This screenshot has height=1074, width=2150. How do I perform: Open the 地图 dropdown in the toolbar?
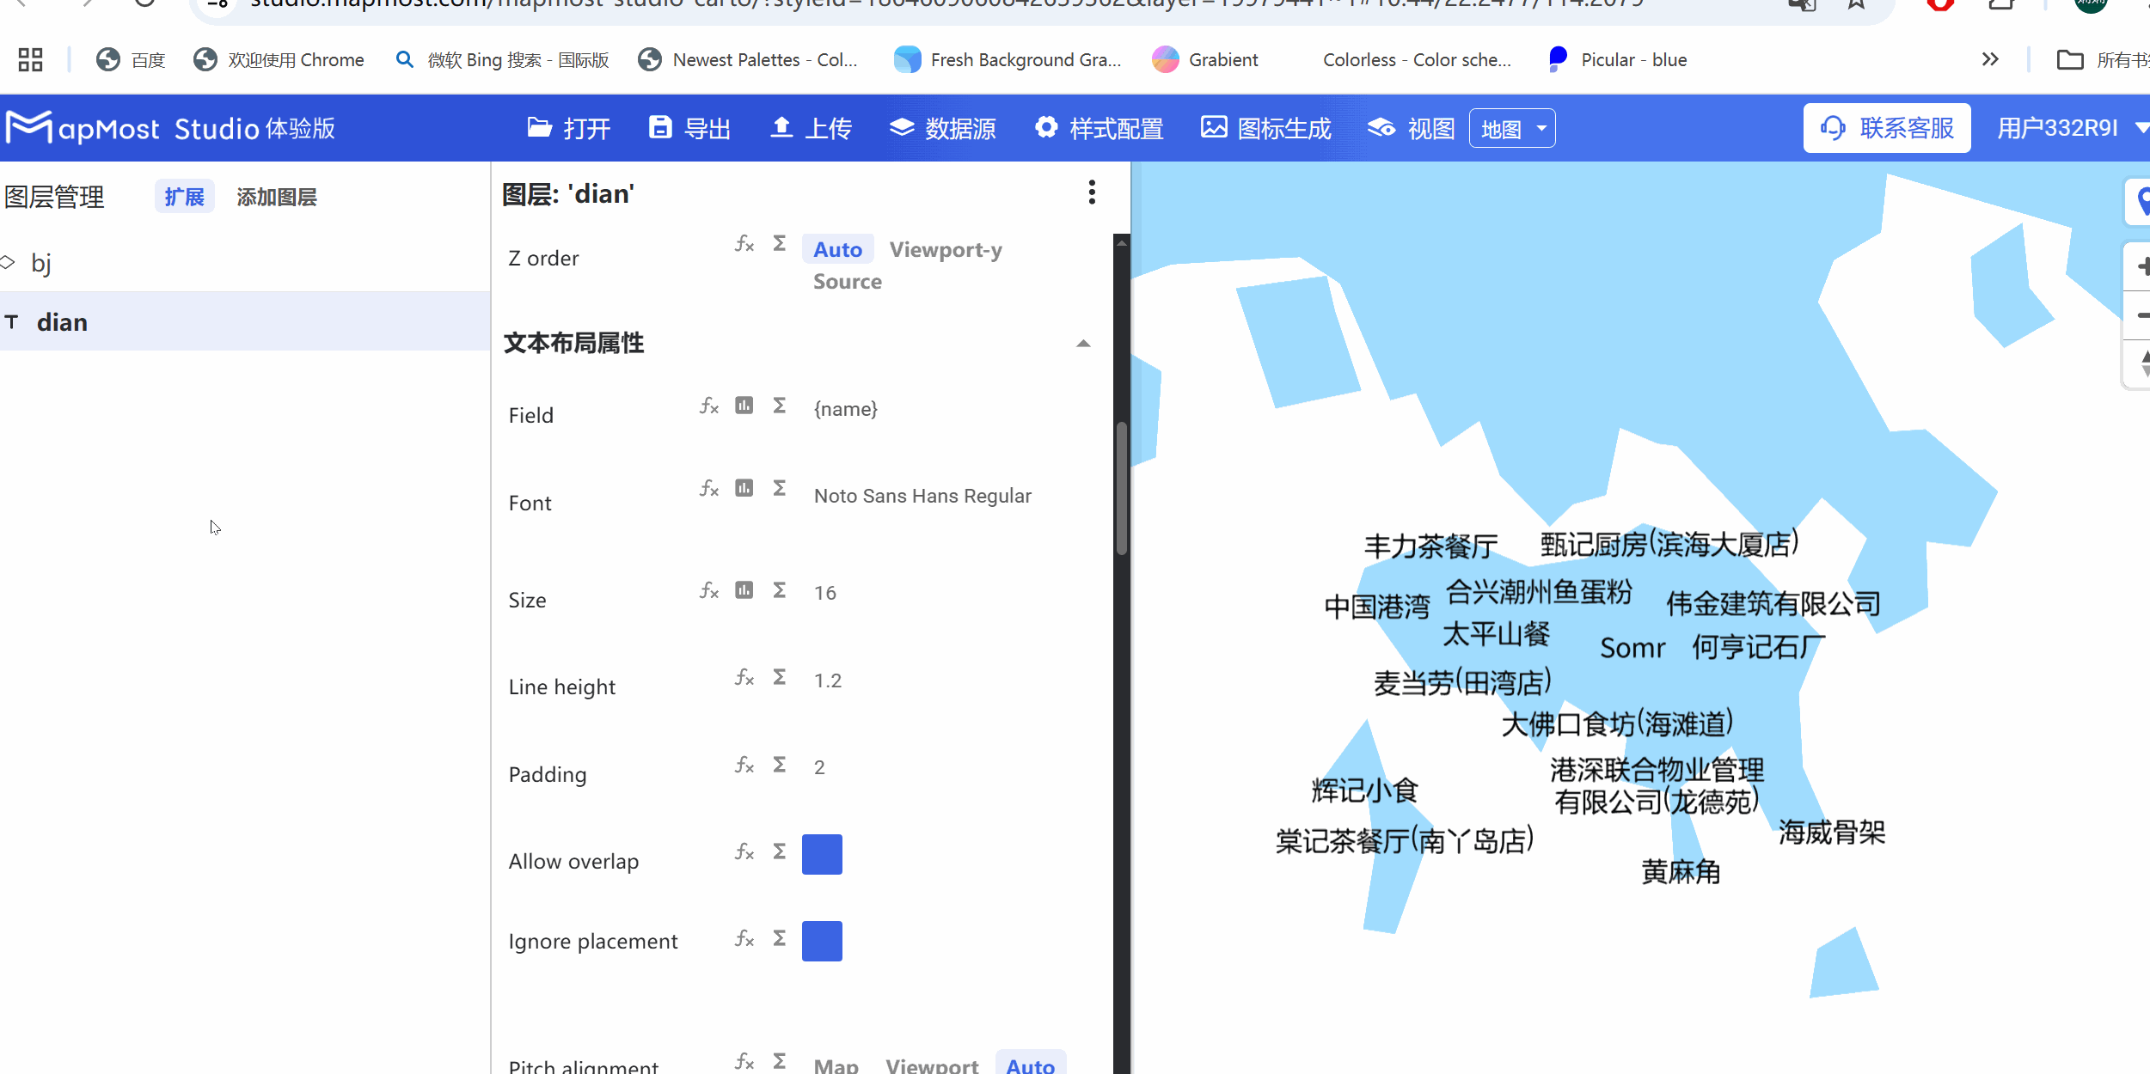[x=1512, y=127]
